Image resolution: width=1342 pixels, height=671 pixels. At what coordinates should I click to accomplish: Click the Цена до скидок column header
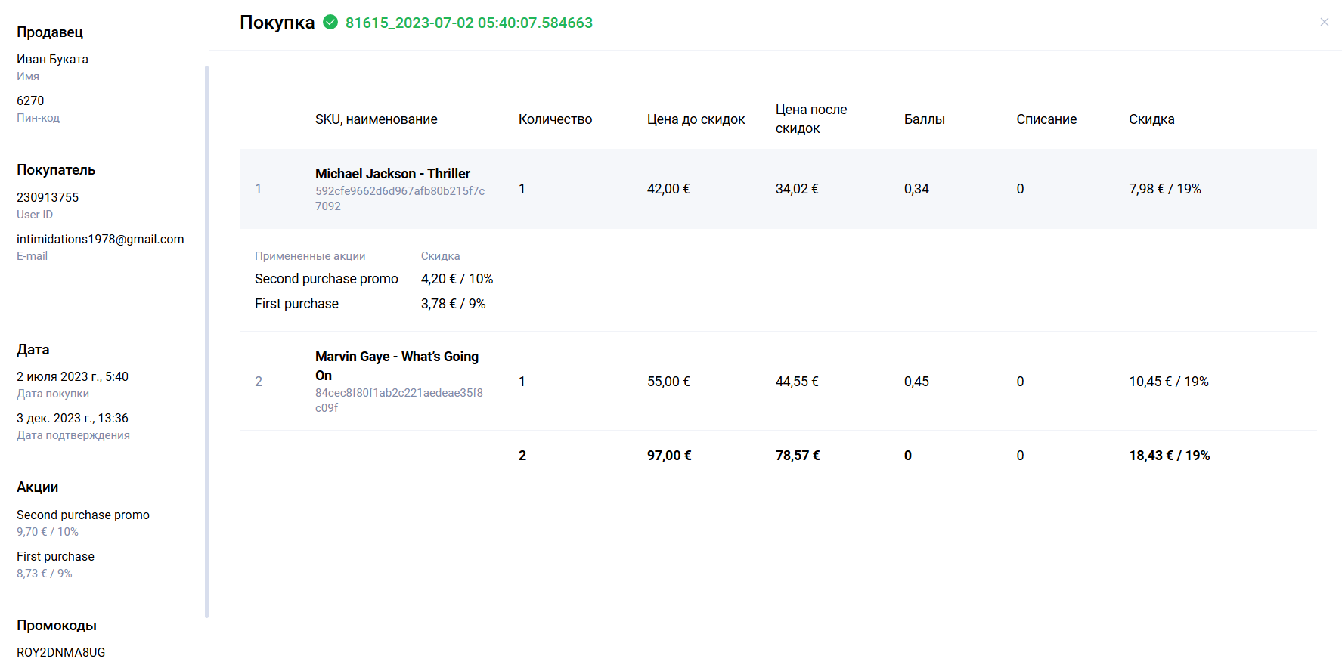pos(696,119)
